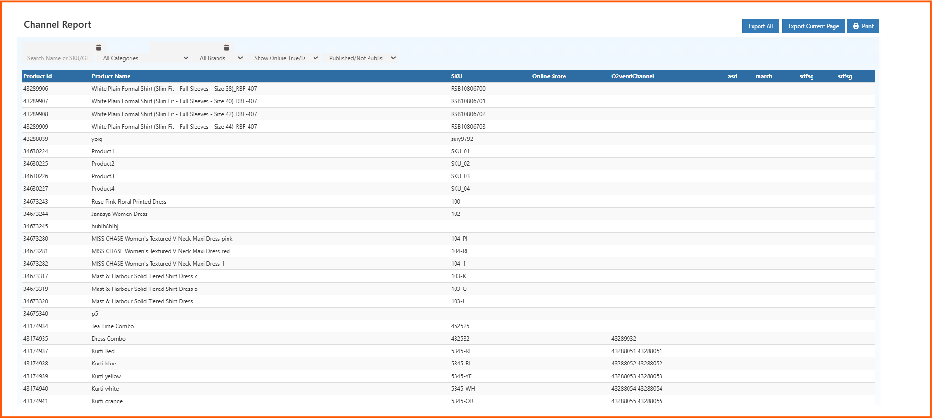This screenshot has width=932, height=418.
Task: Focus the Search Name or SKU field
Action: pos(57,58)
